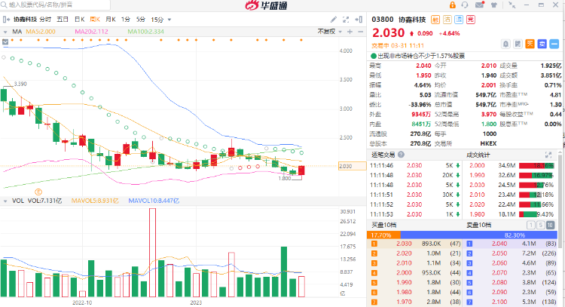Select the 周K weekly chart tab
The height and width of the screenshot is (307, 565).
pos(95,20)
